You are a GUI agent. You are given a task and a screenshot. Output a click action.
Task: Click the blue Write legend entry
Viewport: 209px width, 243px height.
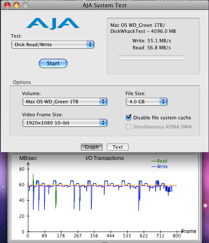point(160,166)
